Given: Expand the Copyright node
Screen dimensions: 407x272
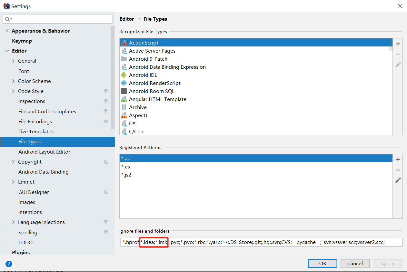Looking at the screenshot, I should tap(13, 162).
